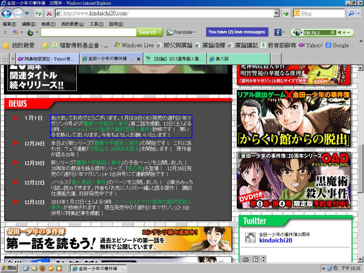This screenshot has height=273, width=364.
Task: Click the Bing search box
Action: coord(319,13)
